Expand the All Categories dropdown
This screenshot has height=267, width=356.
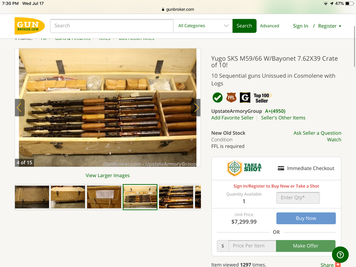pos(203,26)
